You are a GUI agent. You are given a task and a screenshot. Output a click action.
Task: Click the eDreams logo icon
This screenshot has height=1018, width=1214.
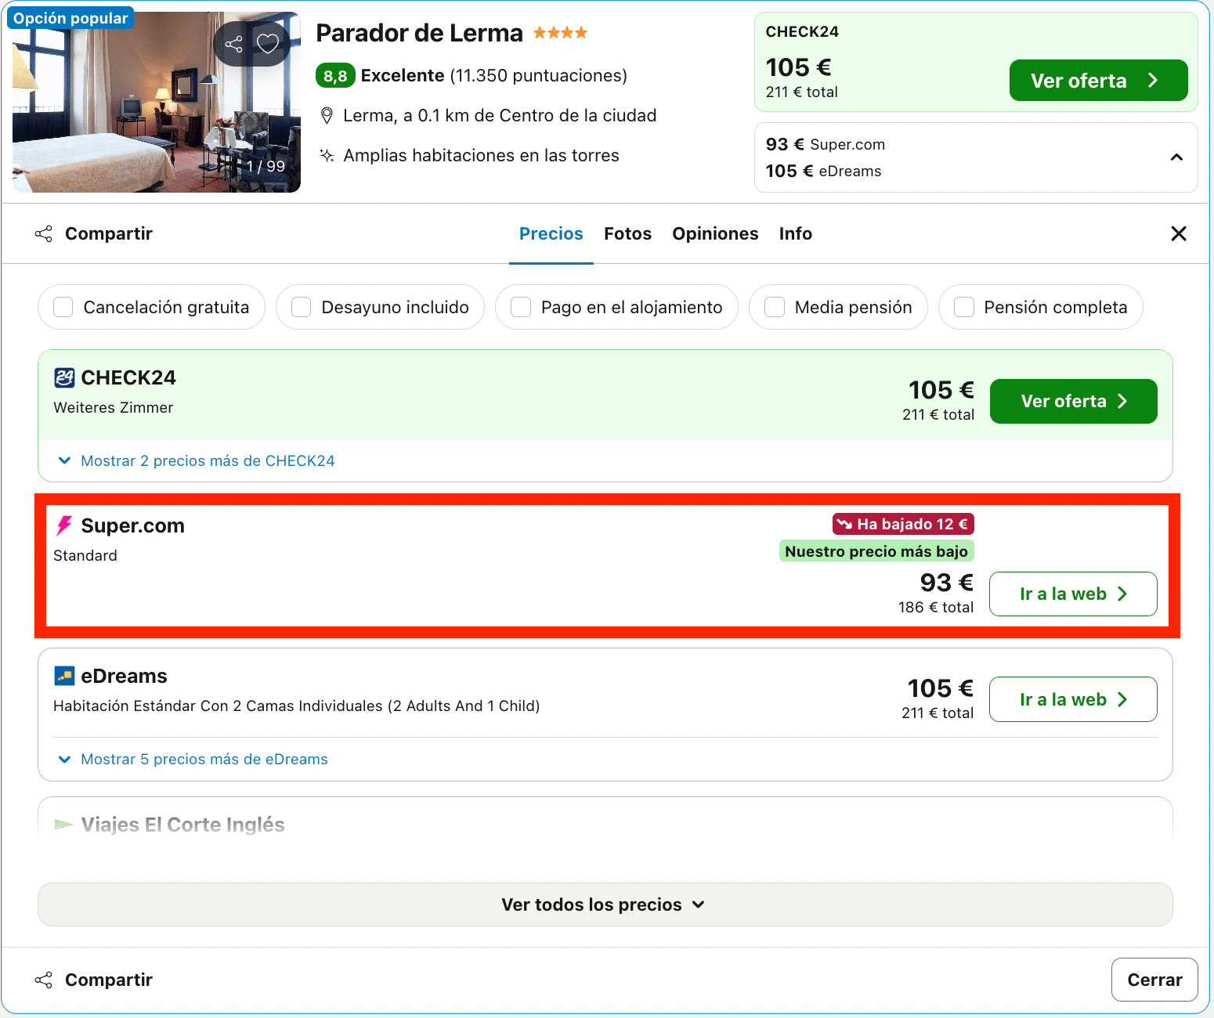click(x=64, y=676)
